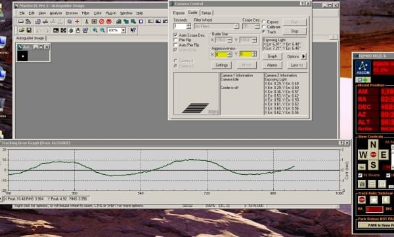The image size is (394, 237).
Task: Click the boxed plus toolbar icon
Action: [94, 22]
